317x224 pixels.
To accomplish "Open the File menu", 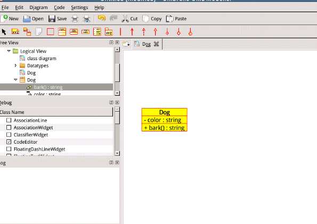I will pos(5,7).
